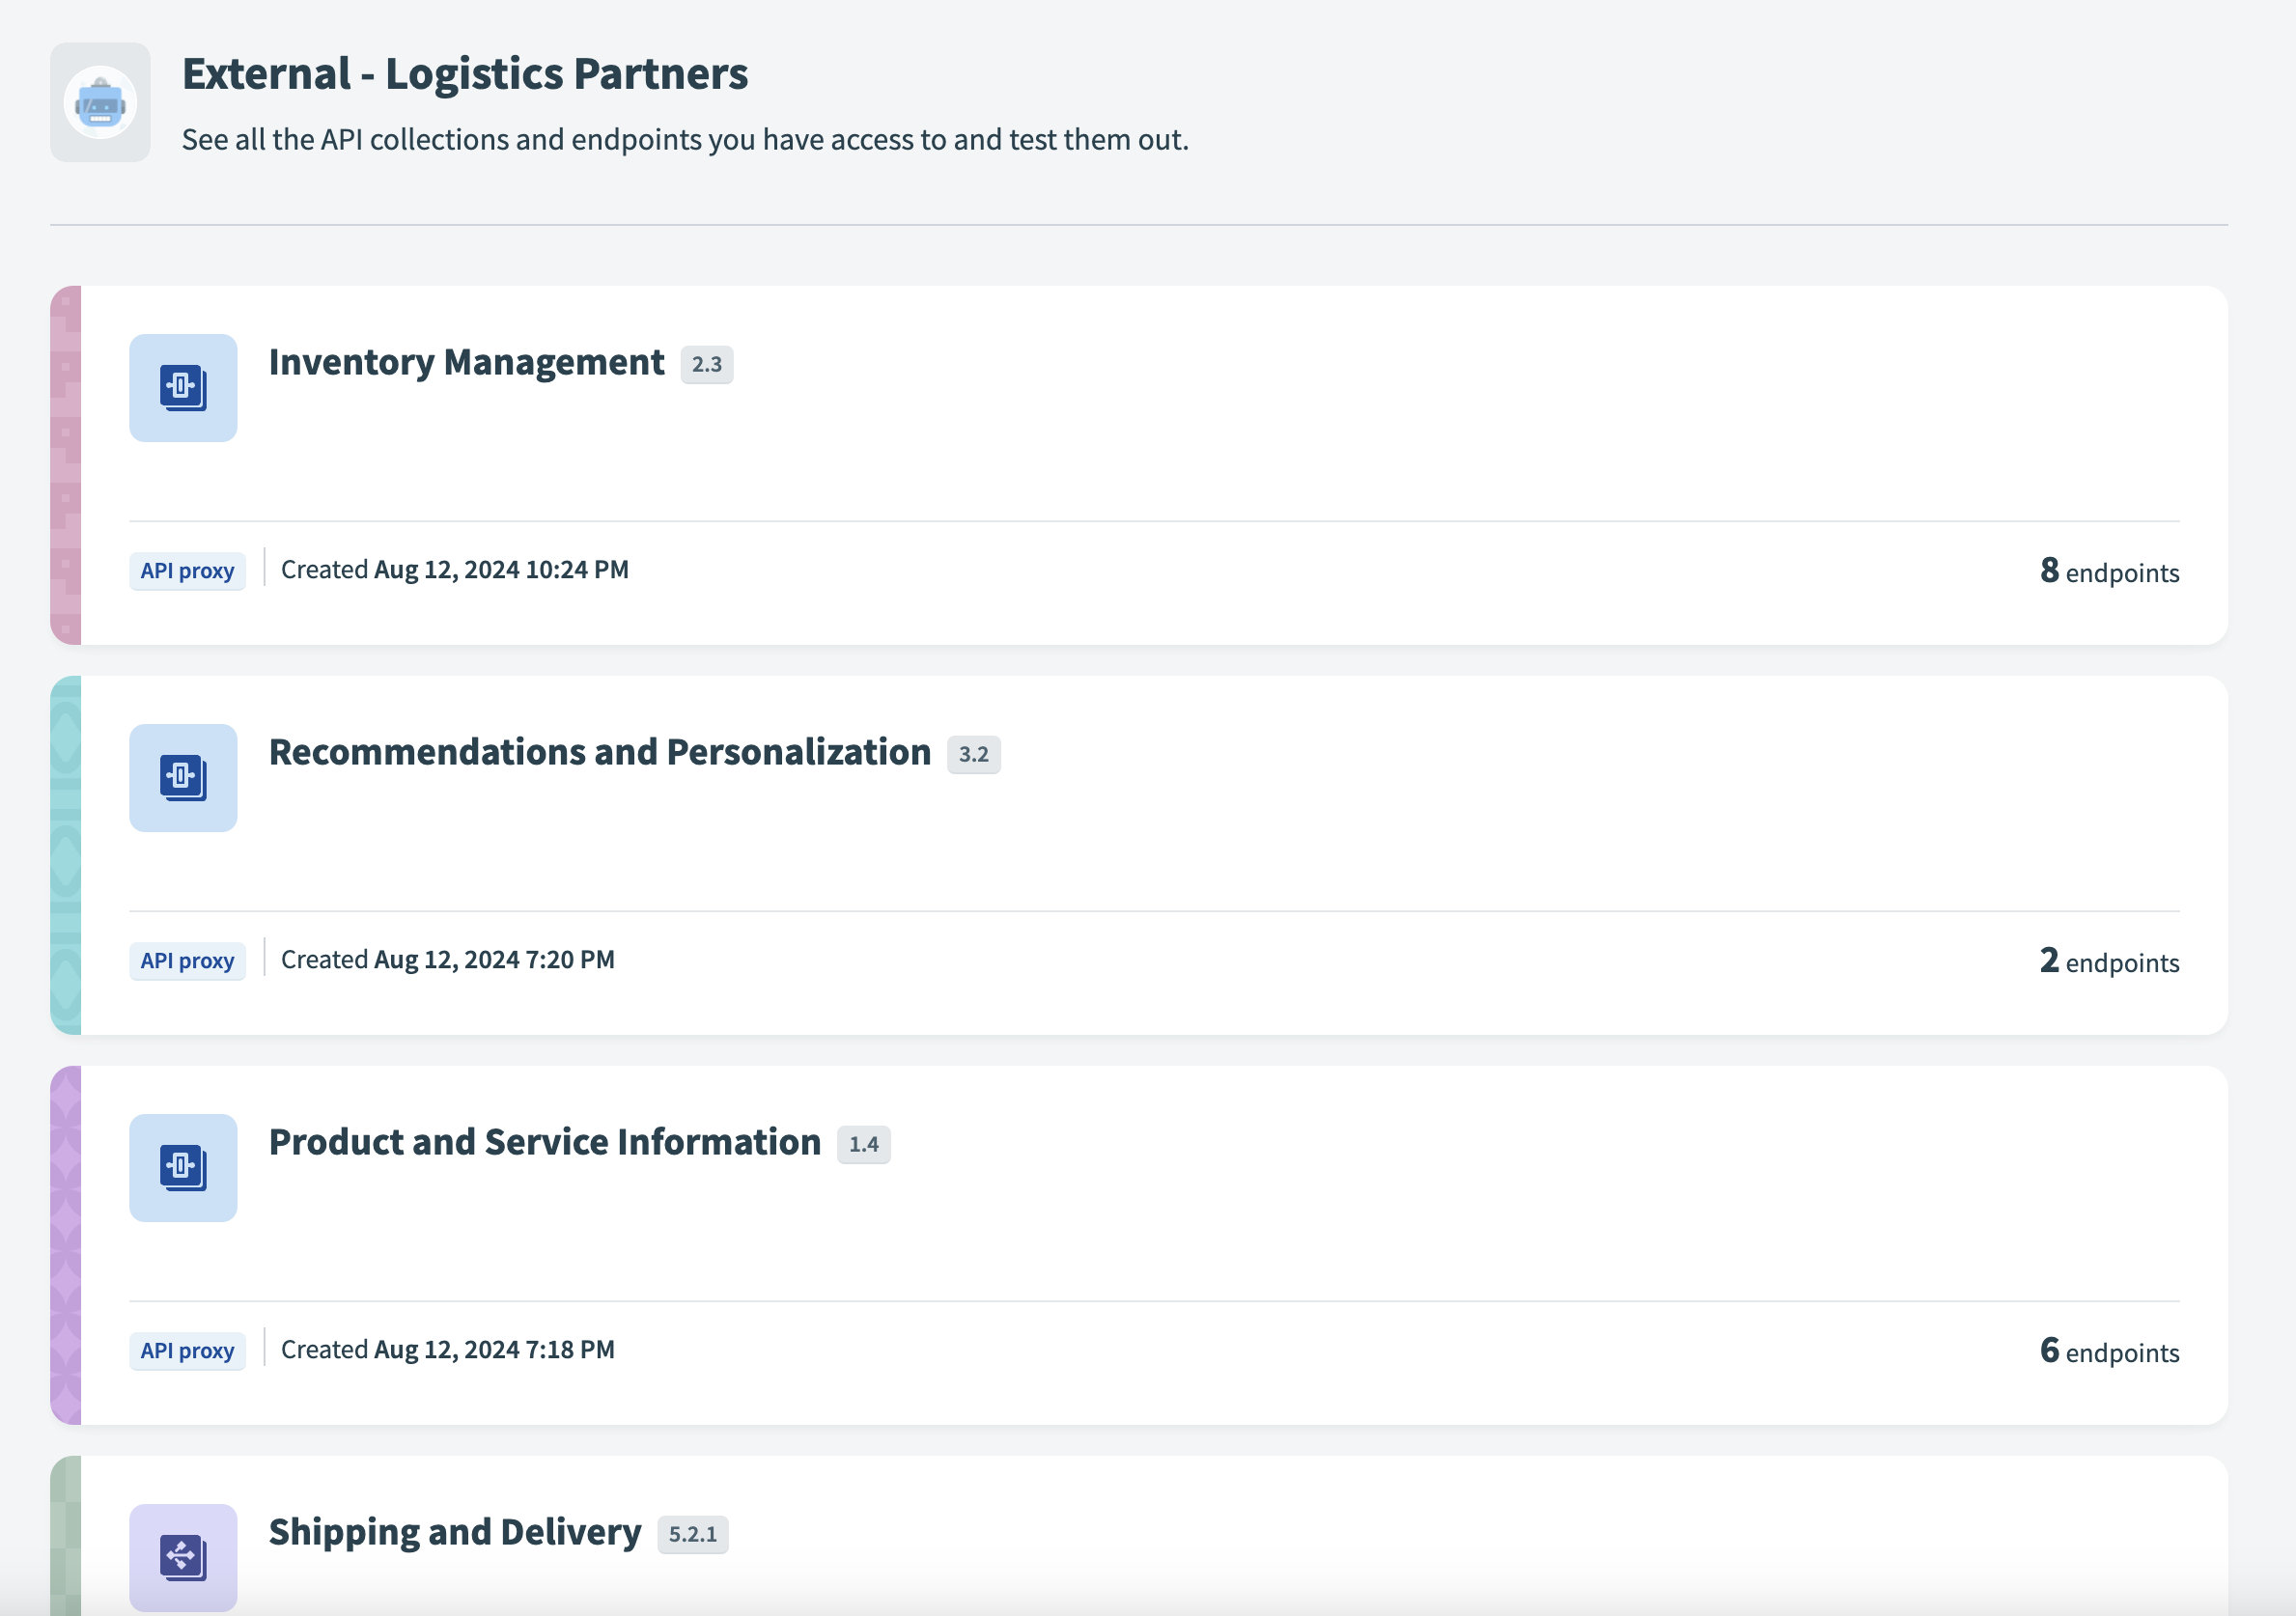
Task: Open Shipping and Delivery collection title
Action: pos(455,1532)
